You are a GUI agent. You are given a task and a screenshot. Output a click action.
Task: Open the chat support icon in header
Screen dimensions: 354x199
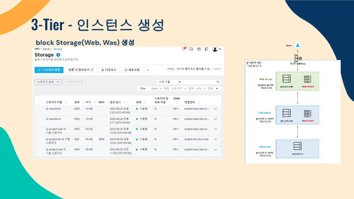coord(191,49)
